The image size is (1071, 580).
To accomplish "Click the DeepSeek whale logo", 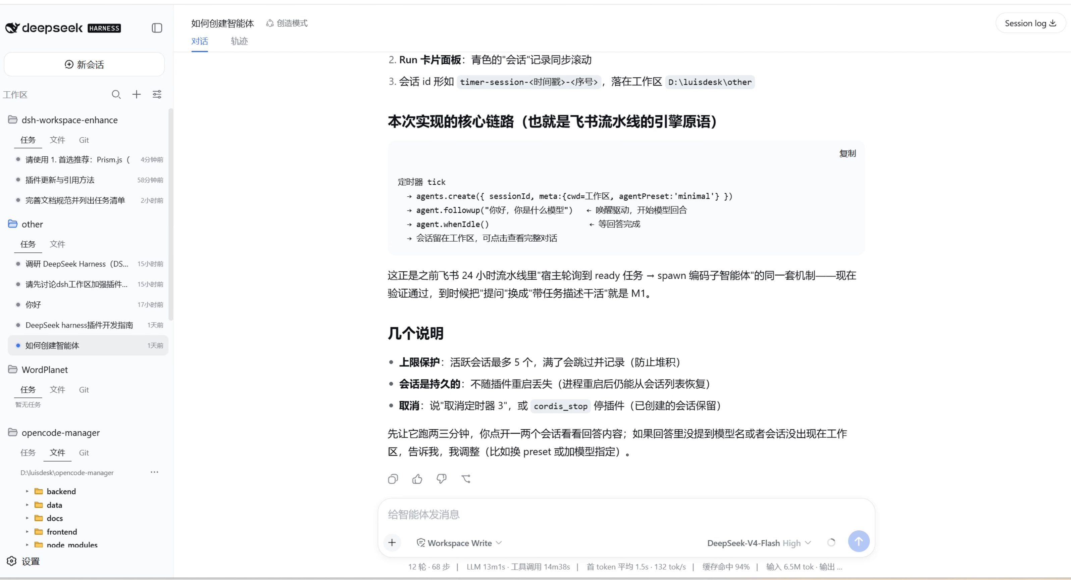I will pos(12,28).
